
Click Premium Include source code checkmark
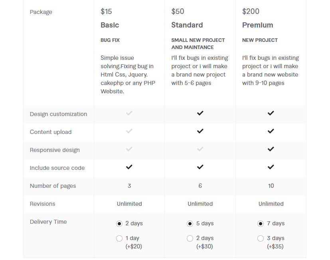pyautogui.click(x=271, y=167)
